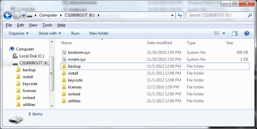This screenshot has width=257, height=129.
Task: Open the Help menu
Action: [61, 25]
